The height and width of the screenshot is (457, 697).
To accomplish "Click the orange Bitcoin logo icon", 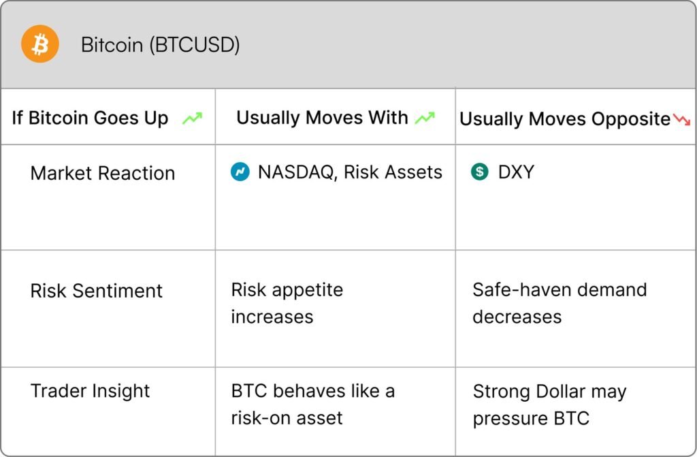I will [x=40, y=44].
